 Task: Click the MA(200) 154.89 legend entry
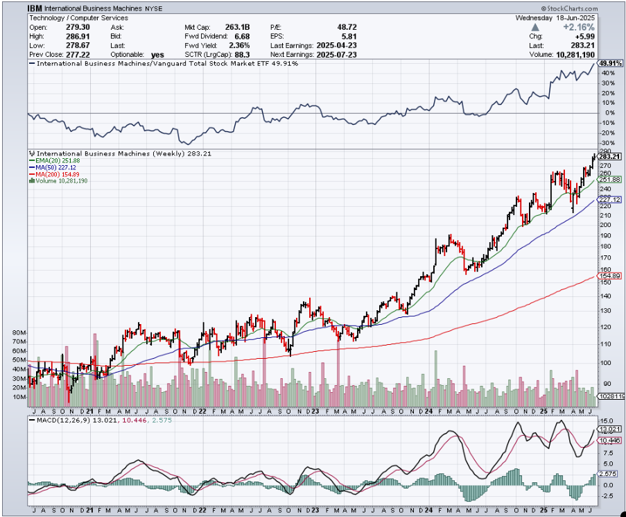(x=57, y=174)
